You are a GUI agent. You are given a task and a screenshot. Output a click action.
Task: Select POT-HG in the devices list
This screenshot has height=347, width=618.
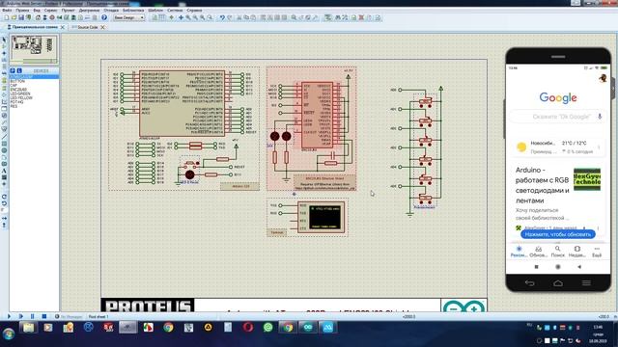(x=17, y=102)
